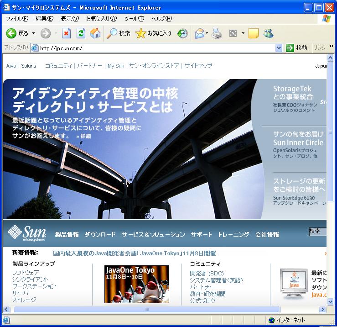The width and height of the screenshot is (337, 327).
Task: Open the Search (検索) magnifier button
Action: [x=119, y=33]
